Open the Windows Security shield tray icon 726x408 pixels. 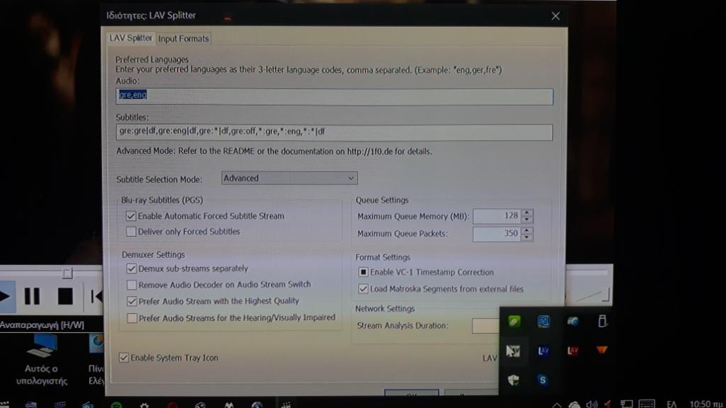tap(513, 380)
